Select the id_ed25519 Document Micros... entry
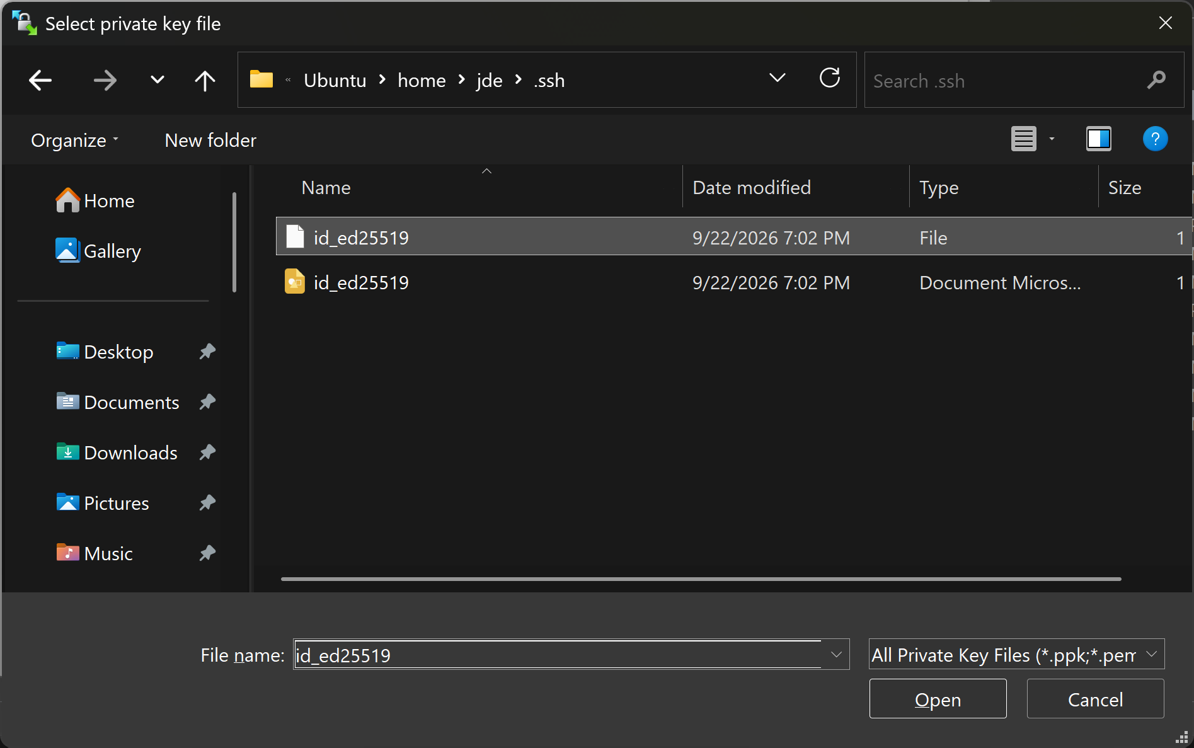Viewport: 1194px width, 748px height. click(x=733, y=282)
